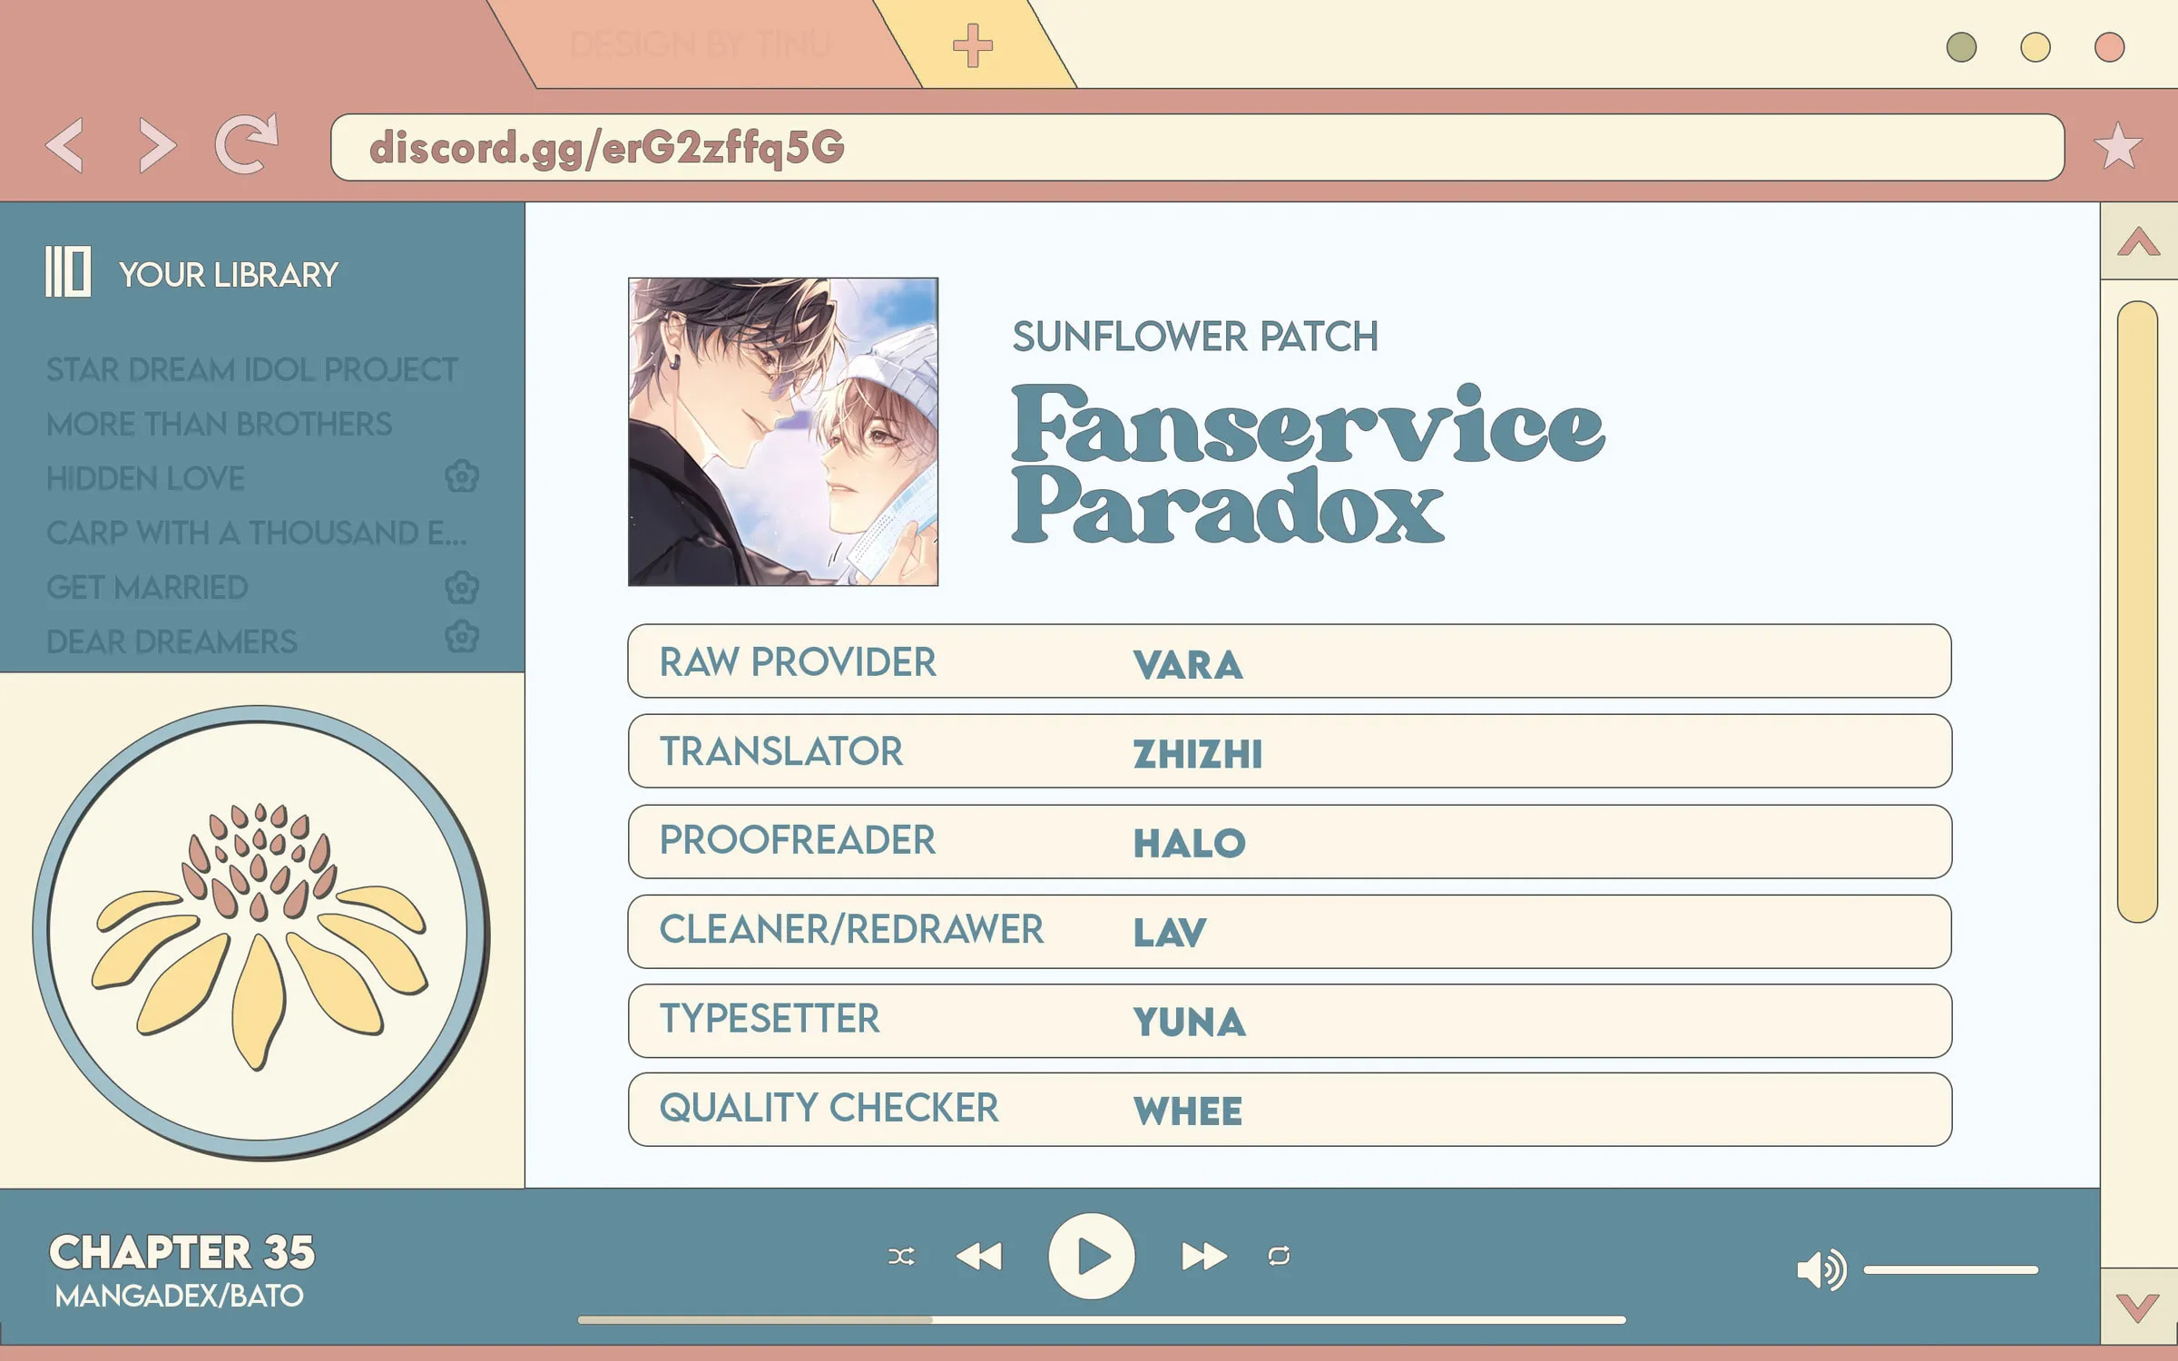Open a new tab with plus icon
The image size is (2178, 1361).
tap(972, 45)
